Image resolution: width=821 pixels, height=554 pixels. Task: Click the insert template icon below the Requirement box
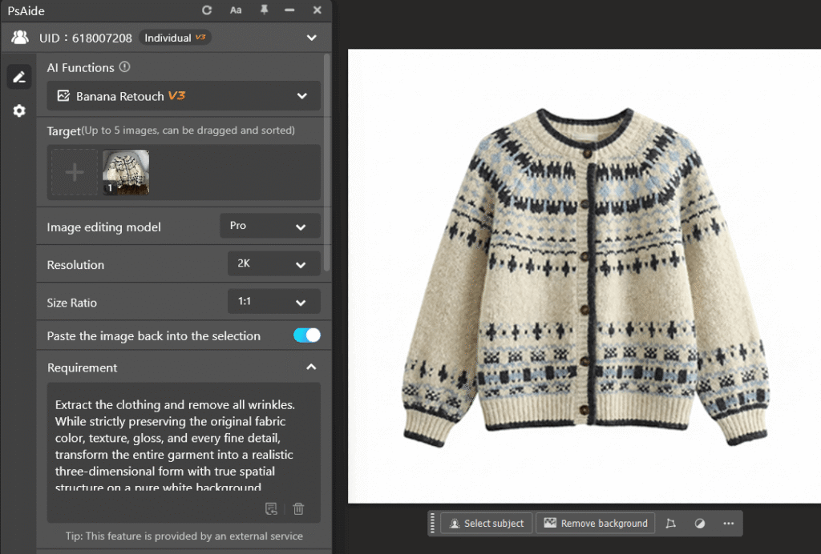tap(271, 508)
